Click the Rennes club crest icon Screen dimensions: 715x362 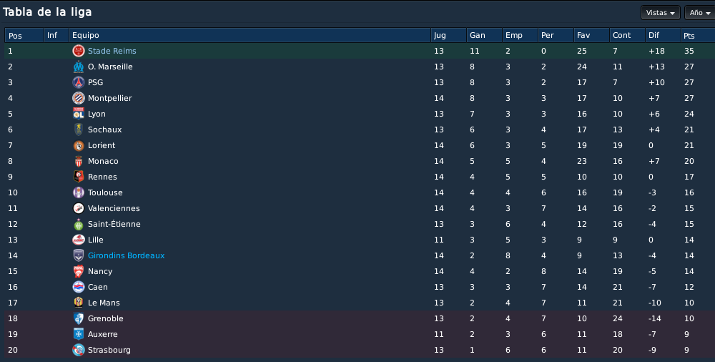[79, 177]
